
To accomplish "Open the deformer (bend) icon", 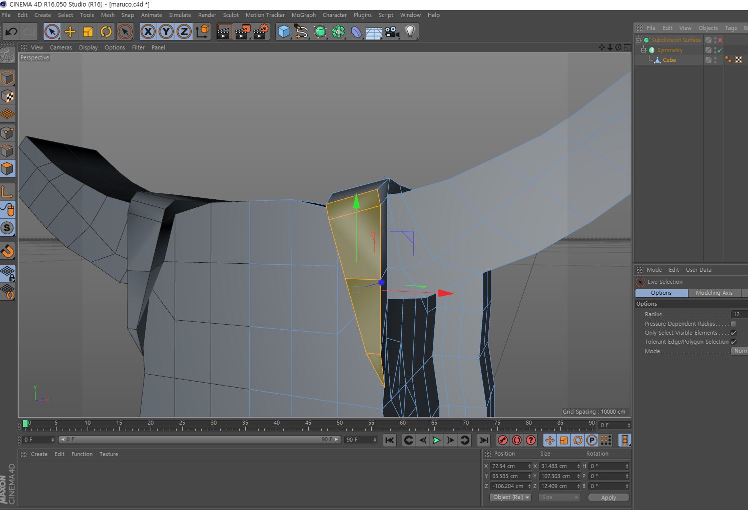I will 356,32.
